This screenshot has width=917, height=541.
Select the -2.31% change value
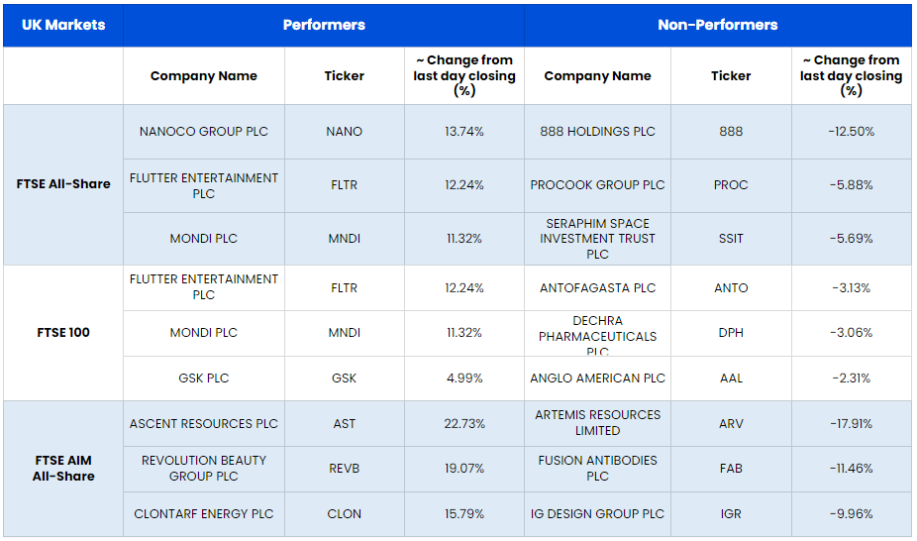coord(851,379)
